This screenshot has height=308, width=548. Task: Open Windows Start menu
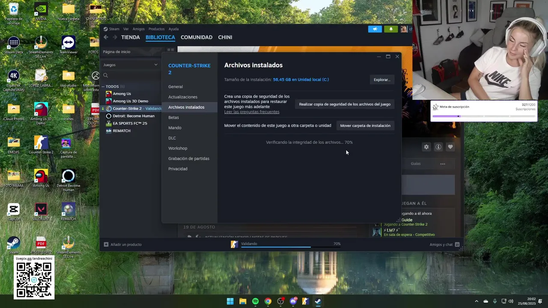230,301
